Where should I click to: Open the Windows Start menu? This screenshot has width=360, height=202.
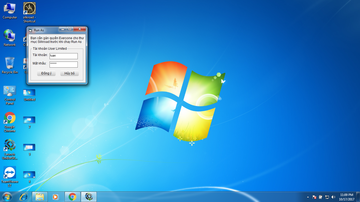pyautogui.click(x=7, y=197)
